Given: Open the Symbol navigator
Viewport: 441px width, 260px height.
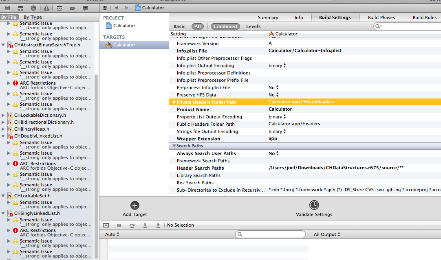Looking at the screenshot, I should (20, 8).
